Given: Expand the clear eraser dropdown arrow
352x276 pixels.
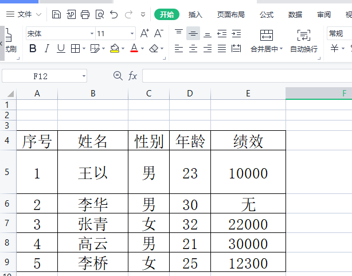Looking at the screenshot, I should pos(162,48).
